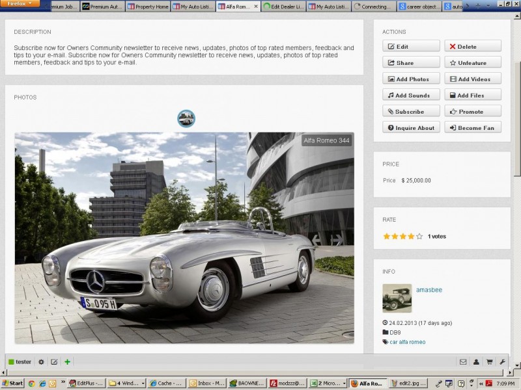Click the Delete action button
This screenshot has width=521, height=390.
pos(473,46)
